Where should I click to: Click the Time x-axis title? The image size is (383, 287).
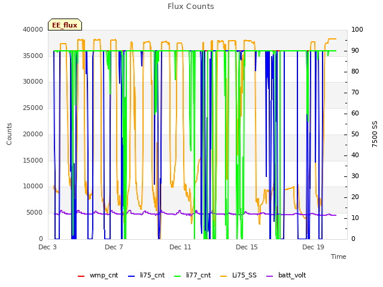click(x=339, y=257)
